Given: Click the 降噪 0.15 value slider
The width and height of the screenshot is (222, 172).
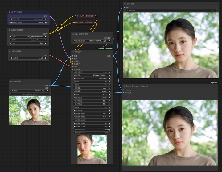Looking at the screenshot, I should (92, 94).
